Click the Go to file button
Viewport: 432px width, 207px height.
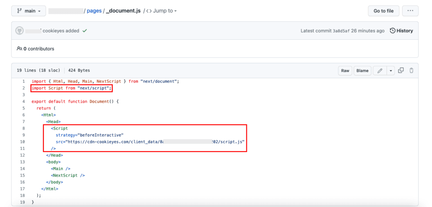click(383, 11)
